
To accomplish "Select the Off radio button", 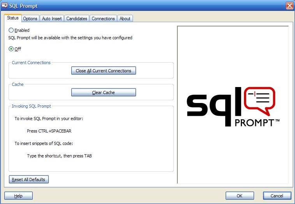I will pos(11,49).
